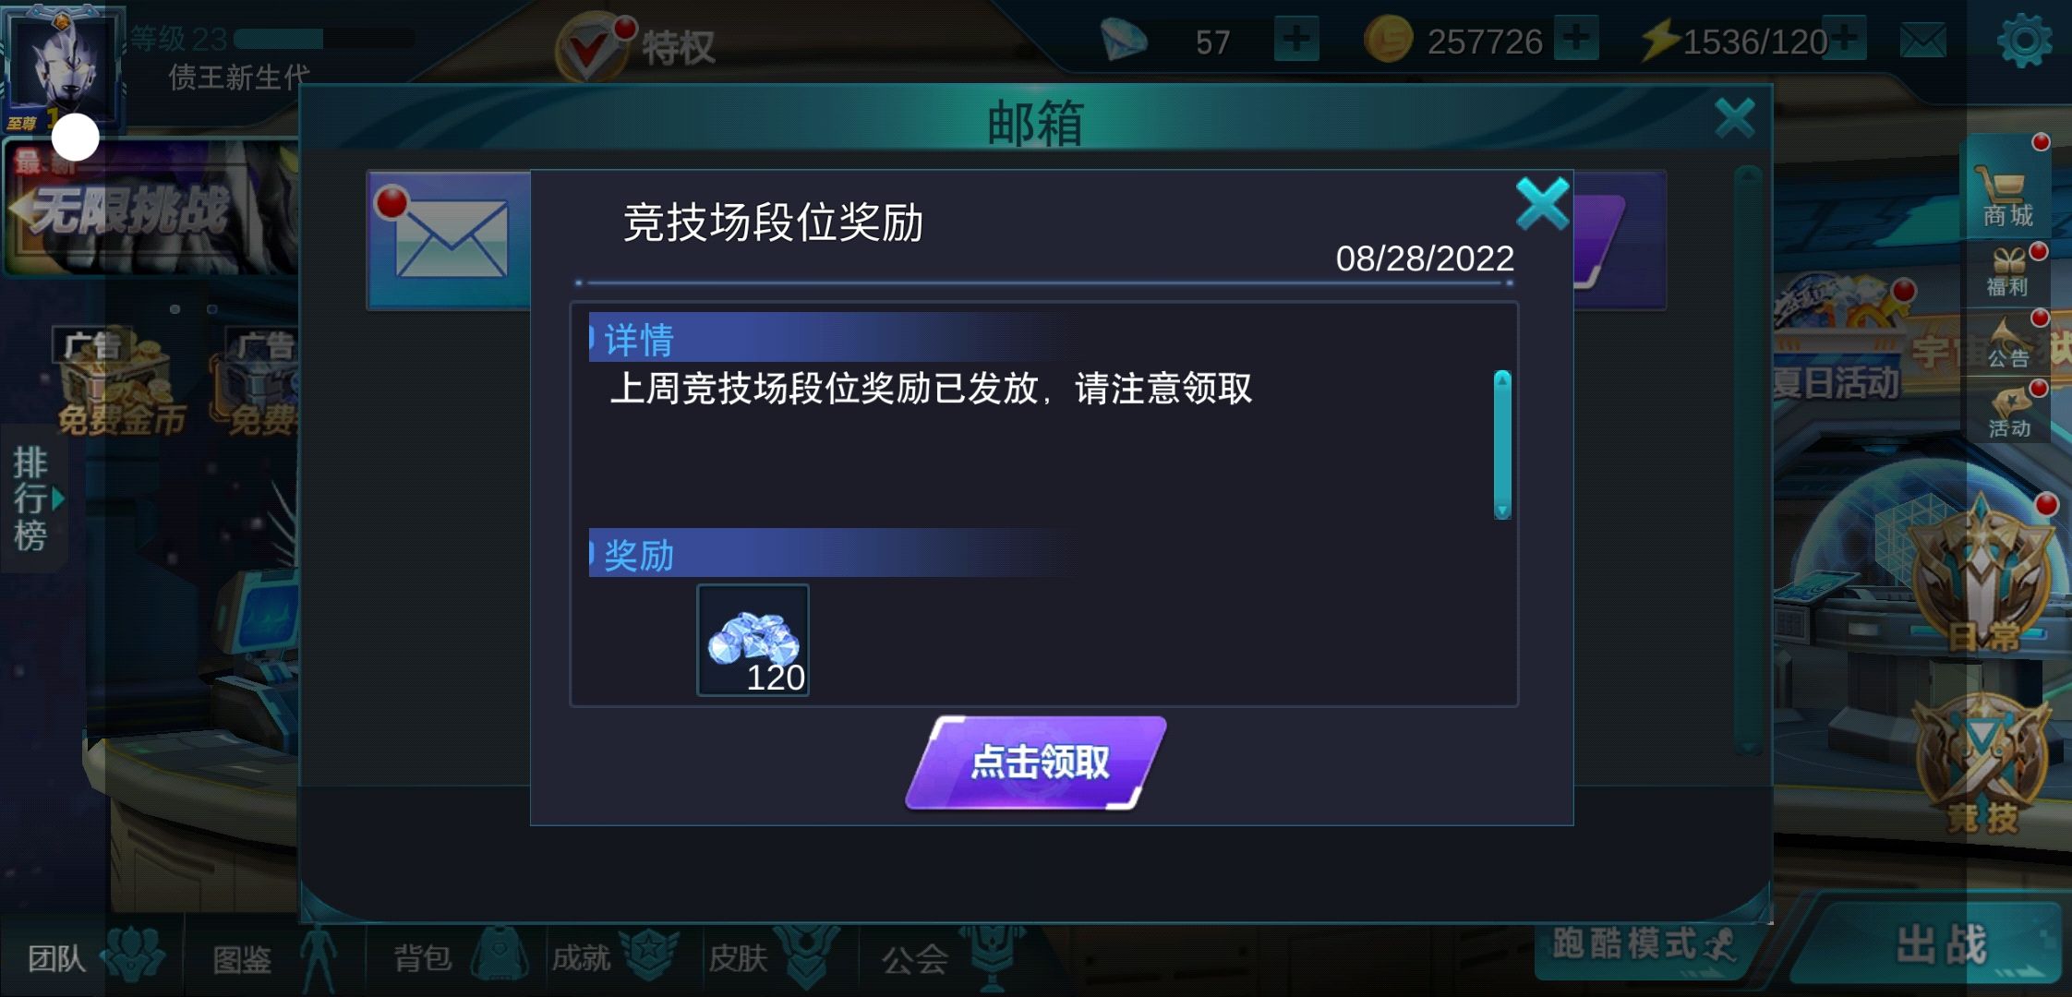Add diamonds with the plus button

1295,40
